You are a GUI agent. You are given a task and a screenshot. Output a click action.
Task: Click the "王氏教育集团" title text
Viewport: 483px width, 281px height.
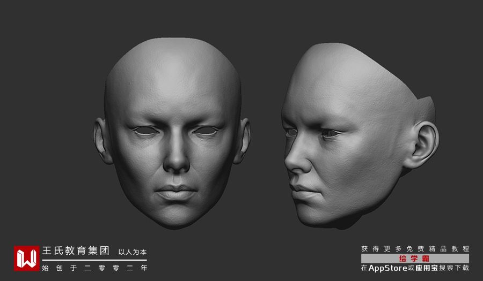76,250
